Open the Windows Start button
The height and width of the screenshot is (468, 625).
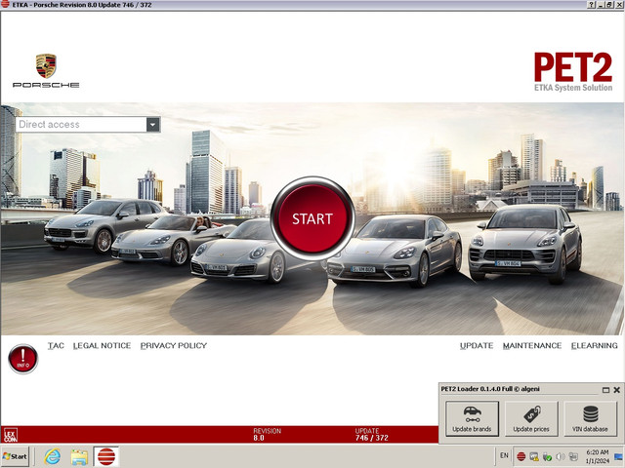(x=15, y=456)
